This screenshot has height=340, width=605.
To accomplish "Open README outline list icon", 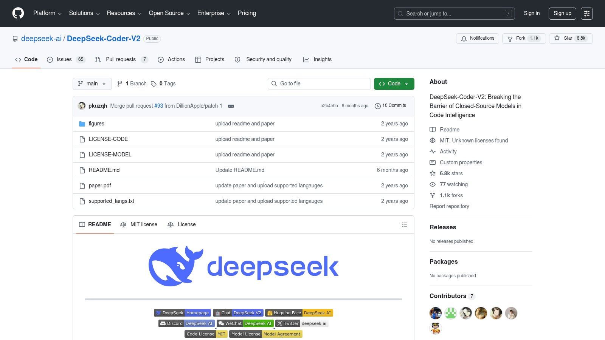I will (405, 225).
